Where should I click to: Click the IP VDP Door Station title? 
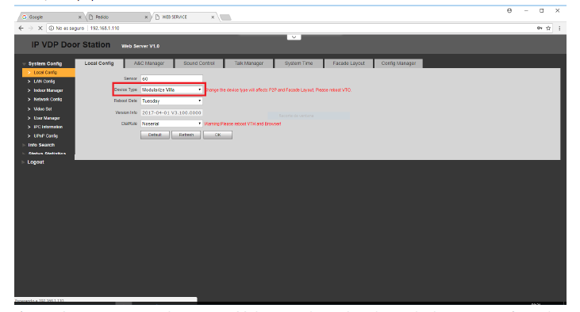click(71, 44)
